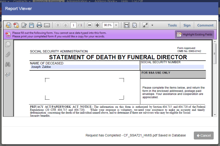Zoom in with plus button
The image size is (220, 146).
coord(97,25)
